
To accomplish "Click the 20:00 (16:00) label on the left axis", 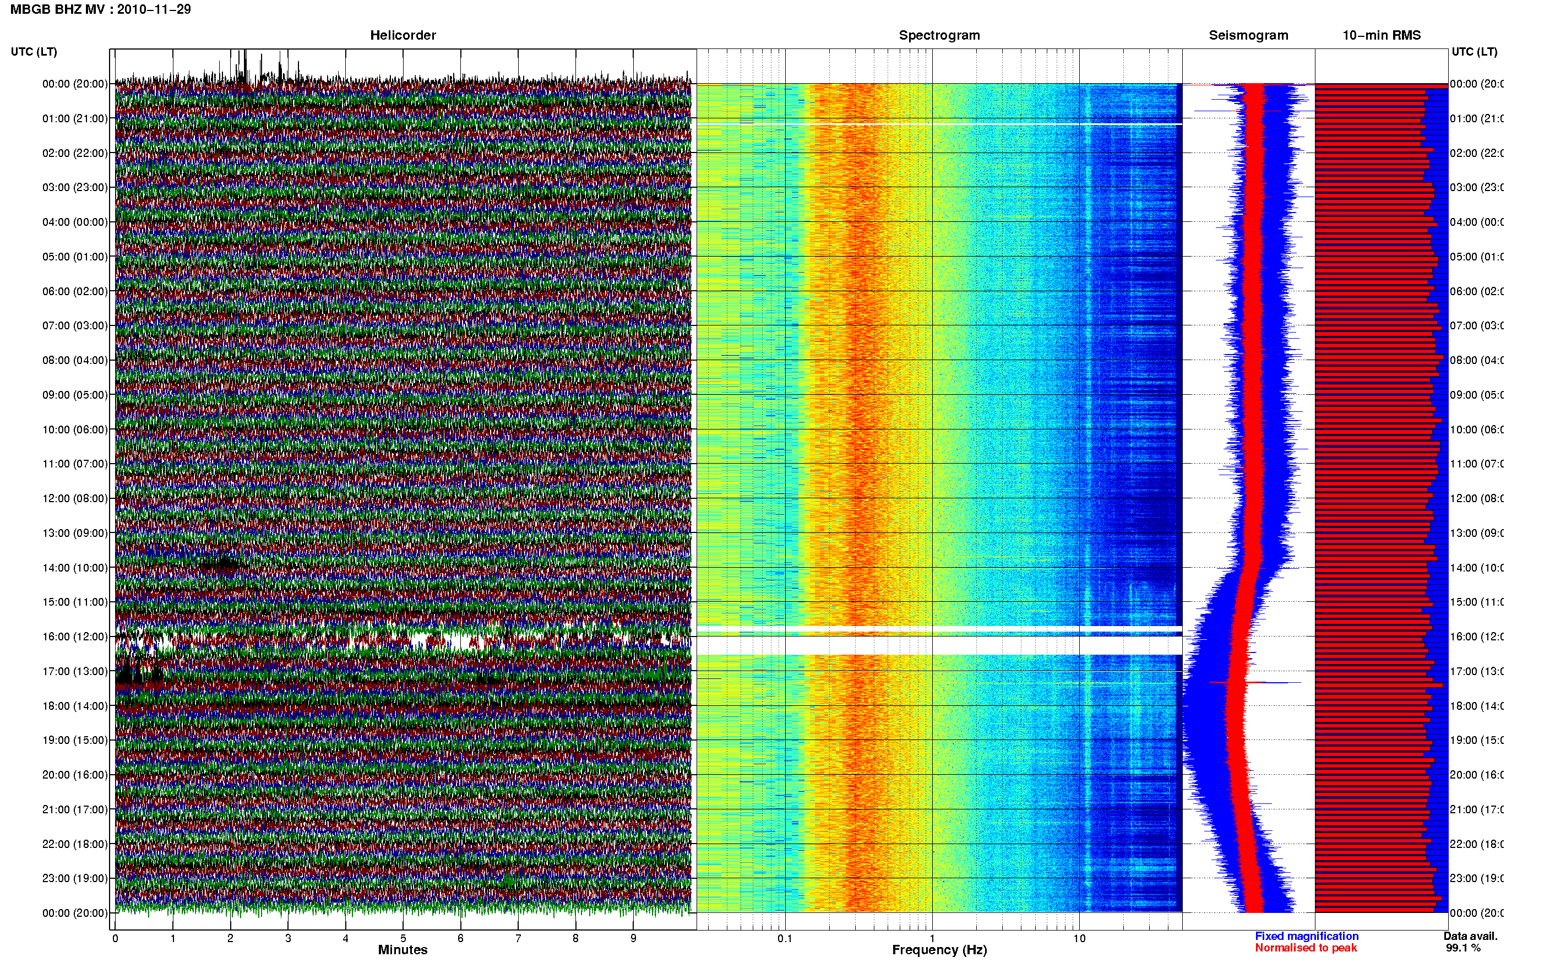I will (x=75, y=774).
